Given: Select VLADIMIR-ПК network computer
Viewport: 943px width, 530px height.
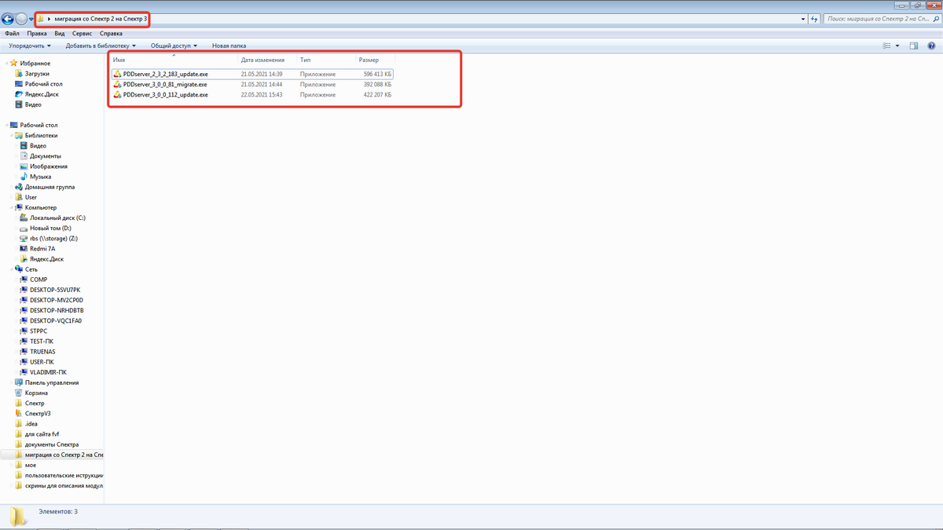Looking at the screenshot, I should pos(48,372).
